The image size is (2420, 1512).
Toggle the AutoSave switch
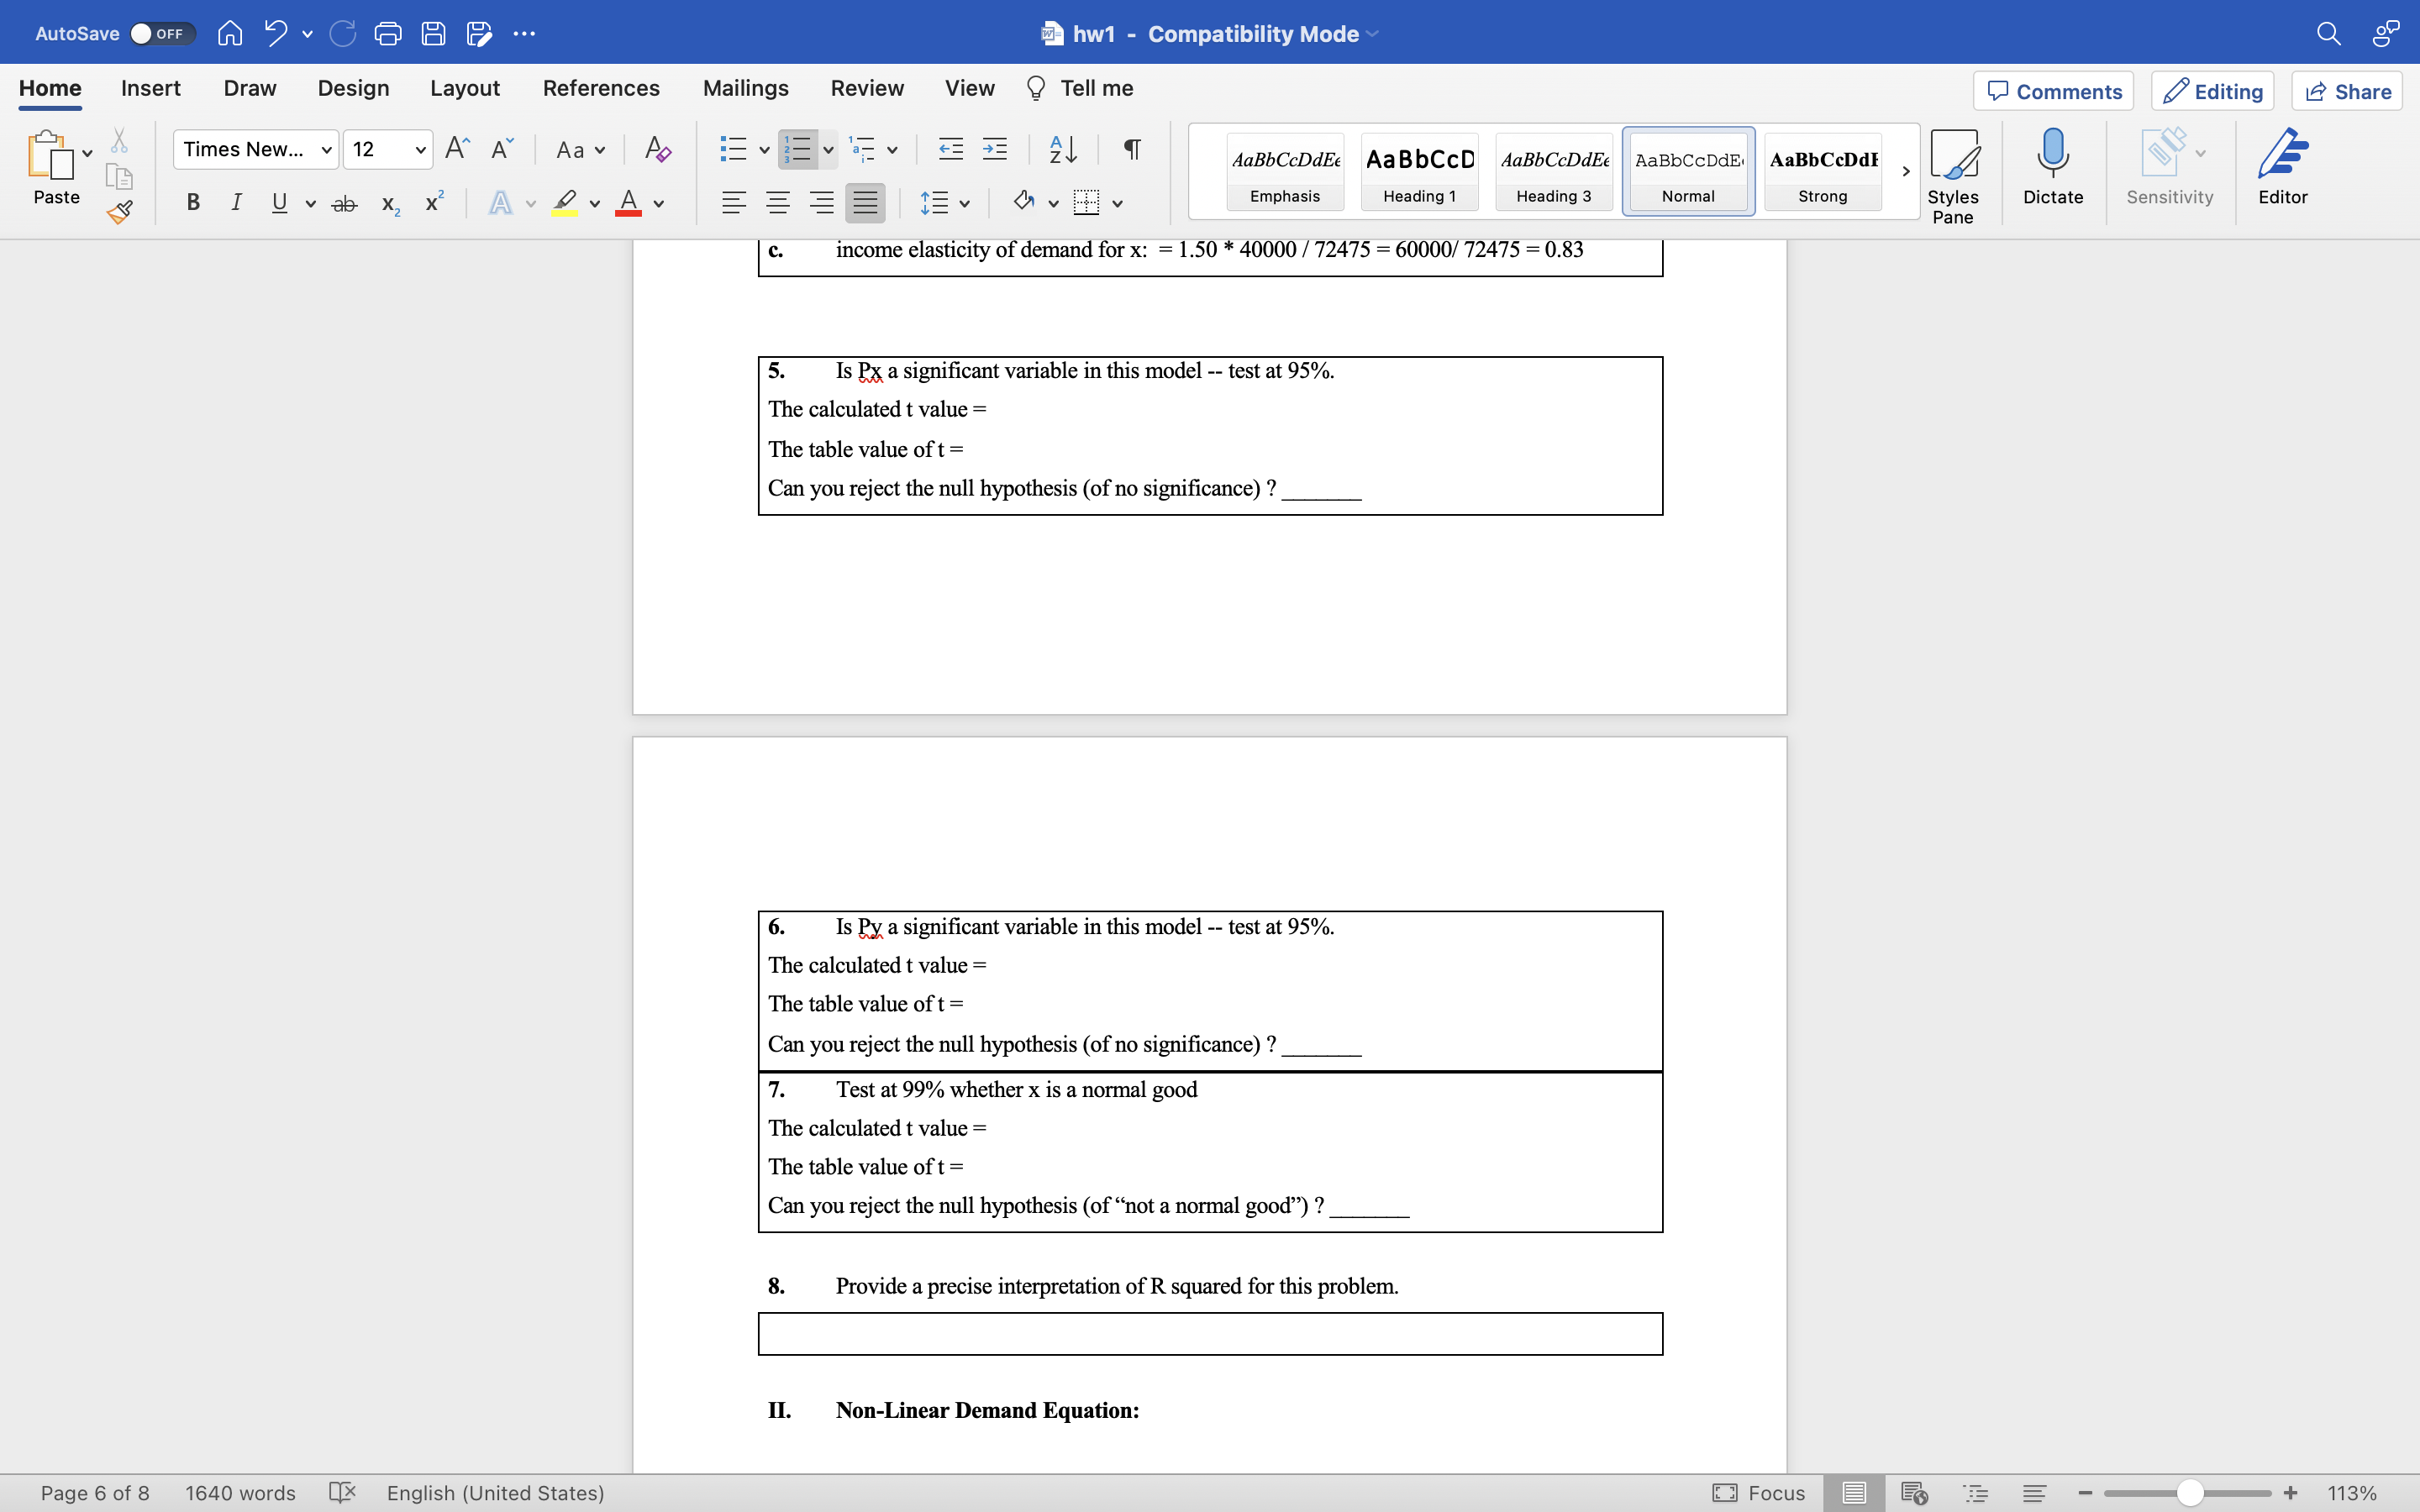tap(161, 34)
